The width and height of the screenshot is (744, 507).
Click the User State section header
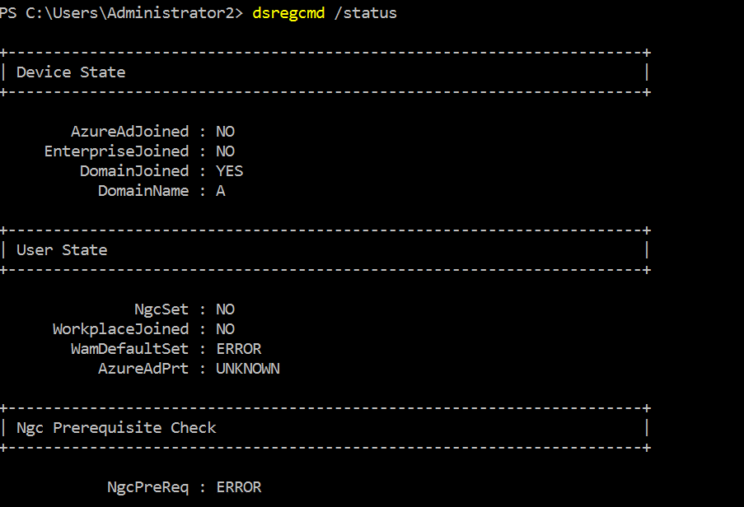[62, 250]
